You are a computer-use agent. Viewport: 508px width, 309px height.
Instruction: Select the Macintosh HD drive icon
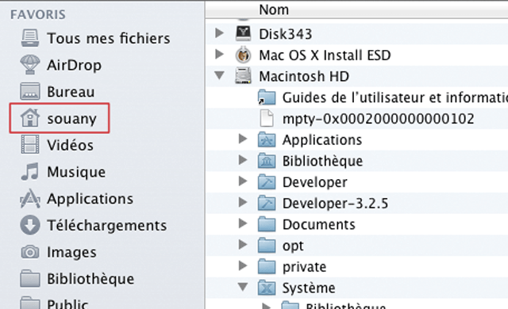click(243, 76)
